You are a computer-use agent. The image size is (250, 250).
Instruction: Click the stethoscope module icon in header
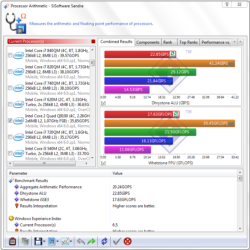point(16,23)
